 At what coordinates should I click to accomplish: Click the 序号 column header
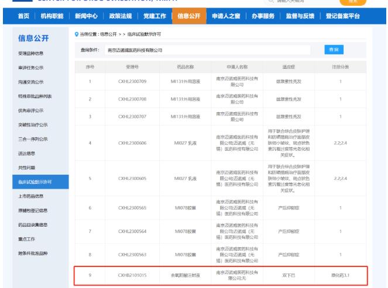tap(90, 67)
